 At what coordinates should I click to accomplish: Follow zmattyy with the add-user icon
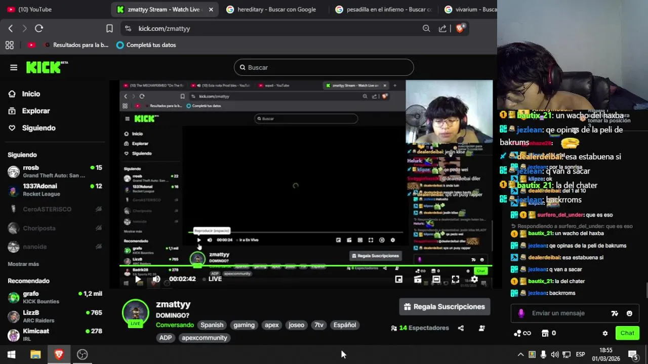click(x=482, y=328)
